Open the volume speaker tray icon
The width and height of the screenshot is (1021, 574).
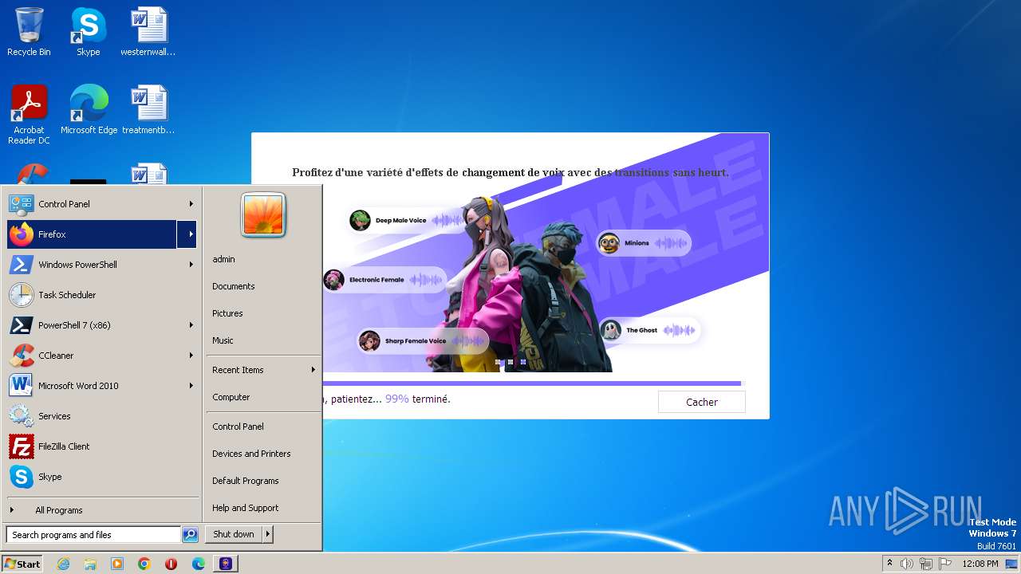coord(907,564)
